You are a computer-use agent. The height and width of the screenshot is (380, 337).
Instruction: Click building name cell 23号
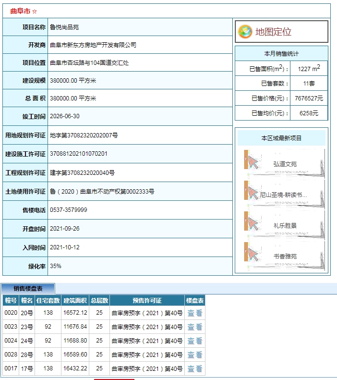pyautogui.click(x=27, y=327)
